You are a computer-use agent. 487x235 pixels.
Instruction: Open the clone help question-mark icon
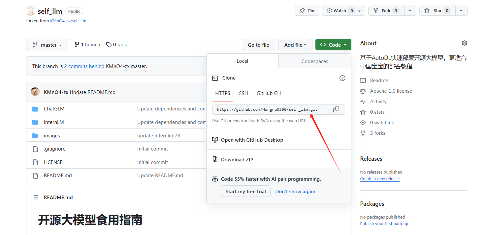click(x=342, y=78)
